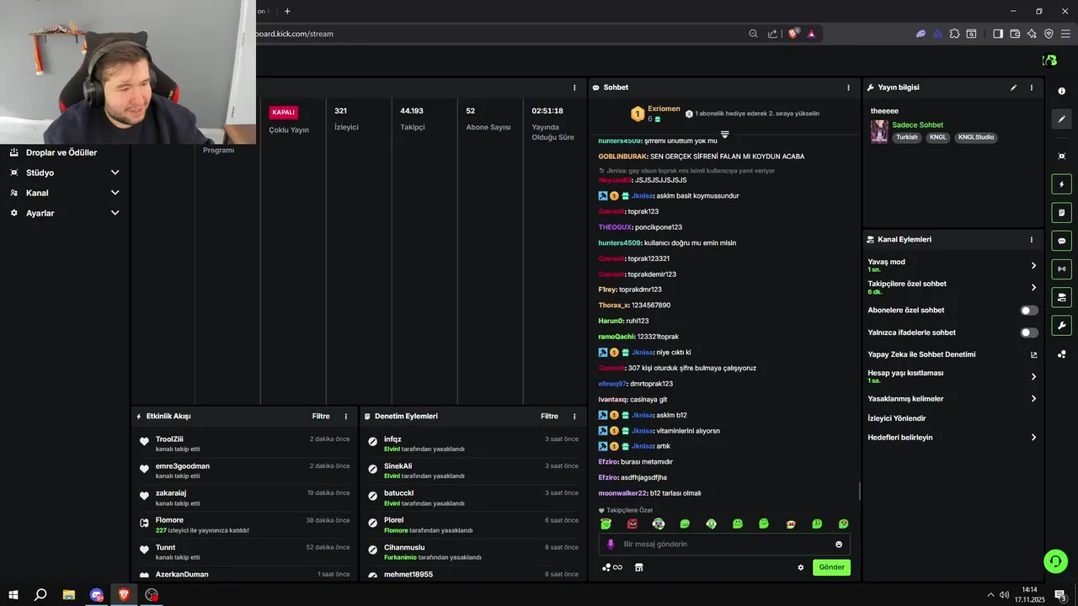The width and height of the screenshot is (1078, 606).
Task: Click the lightning bolt widget icon in the right sidebar
Action: pos(1061,184)
